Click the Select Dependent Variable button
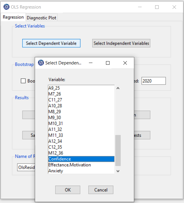This screenshot has width=184, height=203. pyautogui.click(x=51, y=43)
